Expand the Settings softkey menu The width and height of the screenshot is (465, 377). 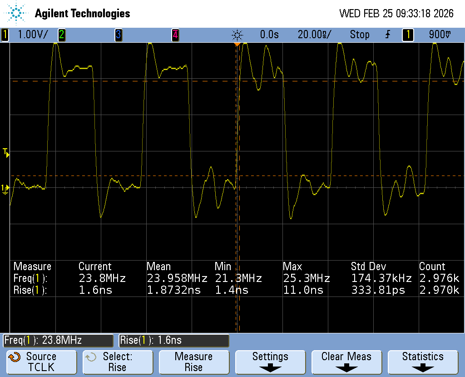[270, 362]
